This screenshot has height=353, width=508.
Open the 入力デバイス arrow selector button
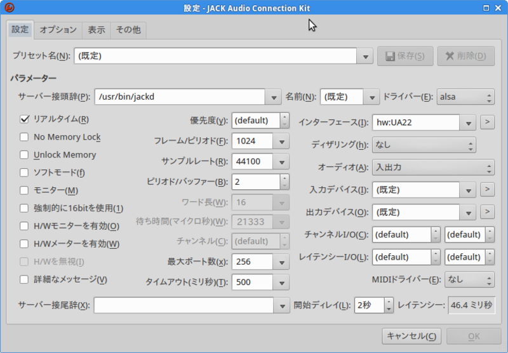pyautogui.click(x=487, y=189)
